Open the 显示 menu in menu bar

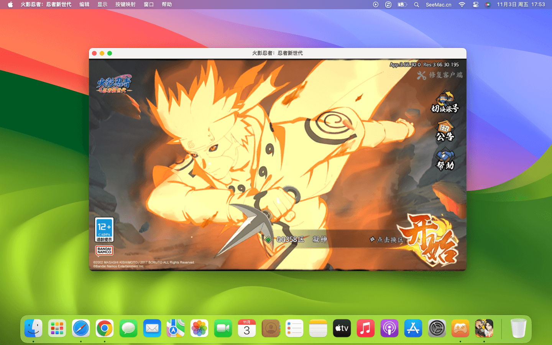[x=102, y=5]
